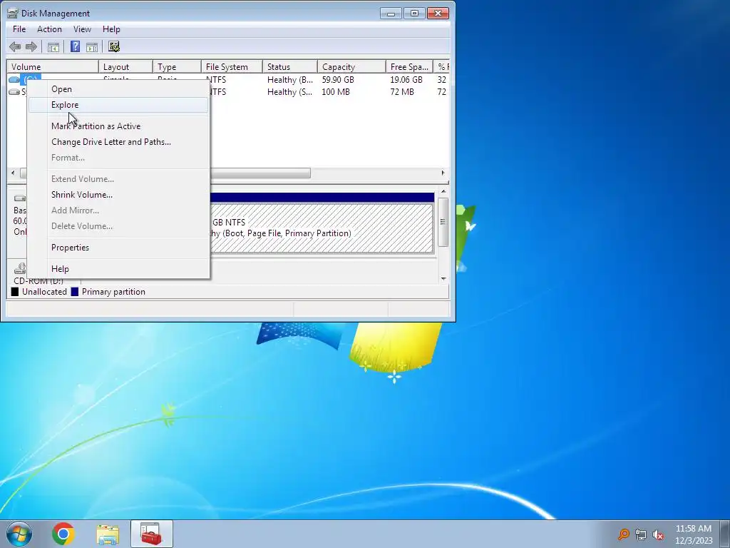This screenshot has width=730, height=548.
Task: Click the disk pane vertical scrollbar thumb
Action: (443, 222)
